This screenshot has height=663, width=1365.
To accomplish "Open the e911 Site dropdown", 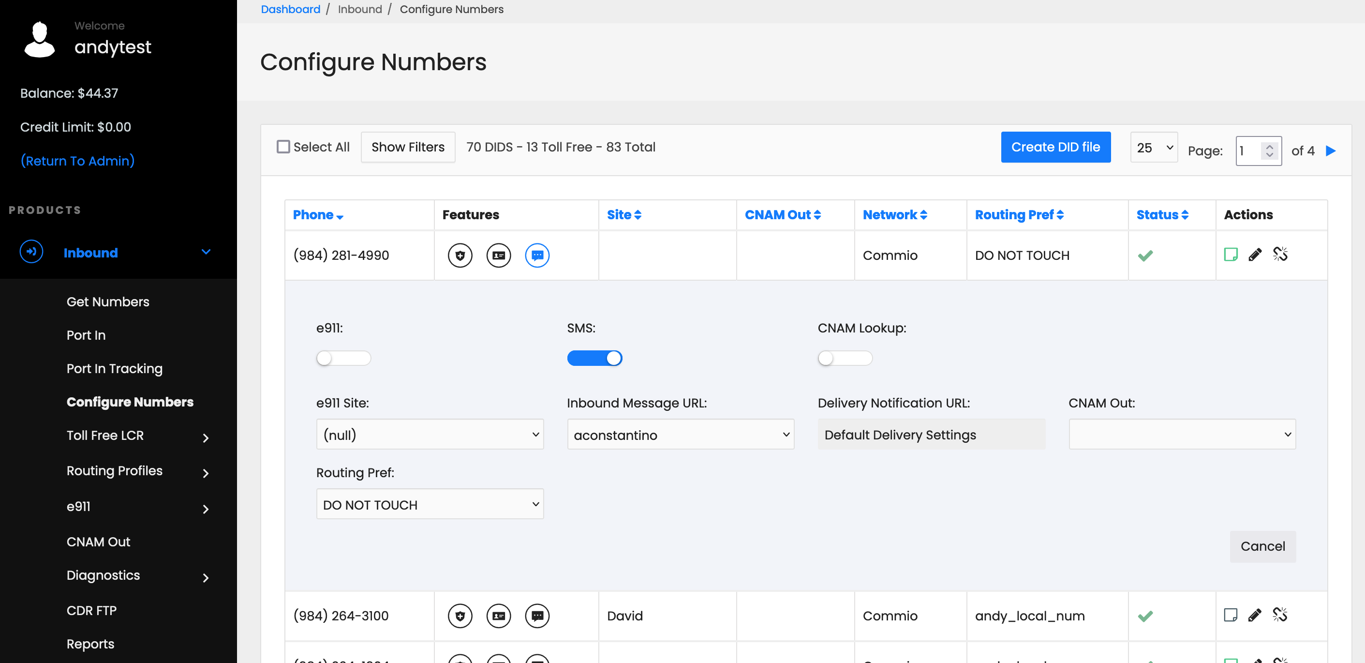I will [430, 435].
